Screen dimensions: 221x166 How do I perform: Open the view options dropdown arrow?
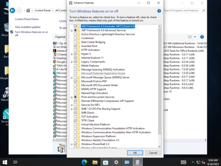(x=195, y=37)
